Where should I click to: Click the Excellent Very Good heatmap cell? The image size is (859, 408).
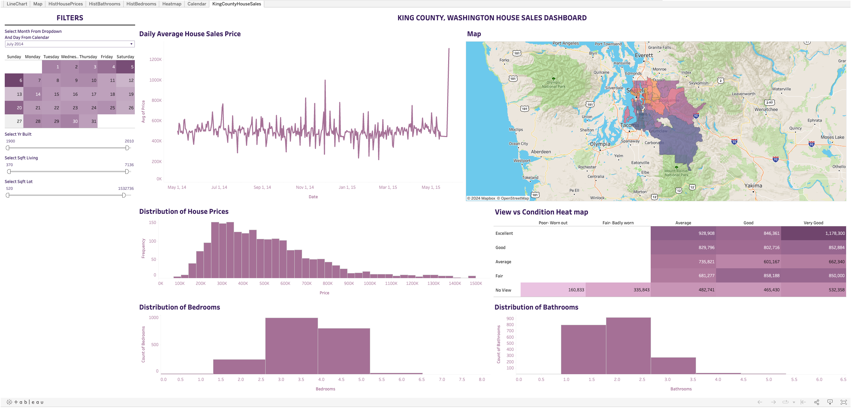[x=813, y=233]
